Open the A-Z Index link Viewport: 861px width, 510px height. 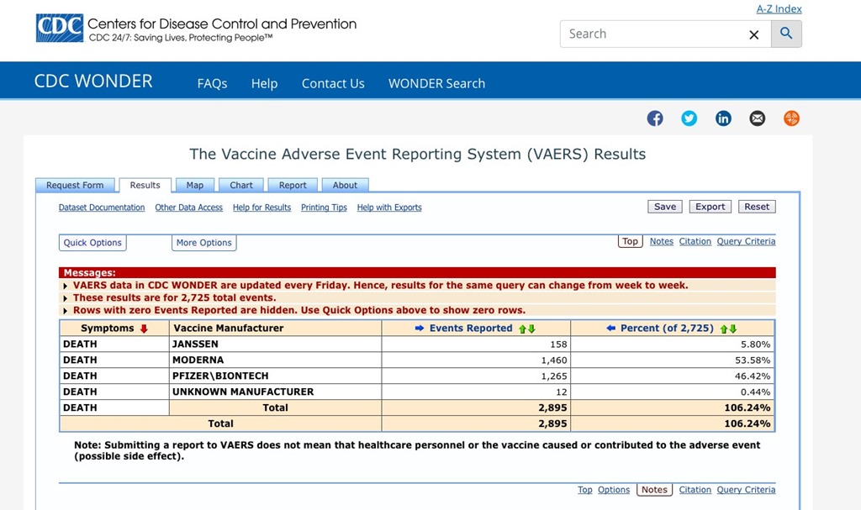[779, 8]
